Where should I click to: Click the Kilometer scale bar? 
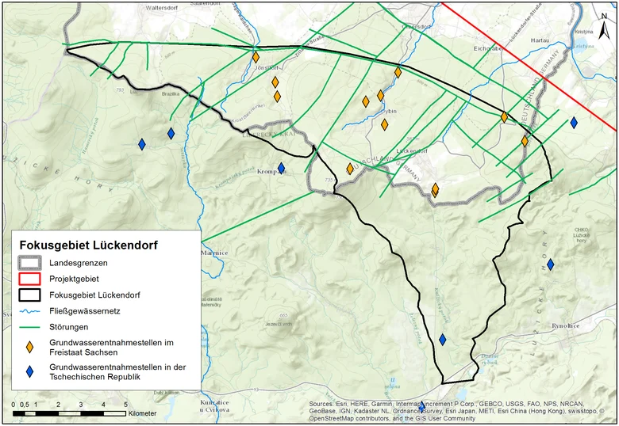click(x=70, y=413)
